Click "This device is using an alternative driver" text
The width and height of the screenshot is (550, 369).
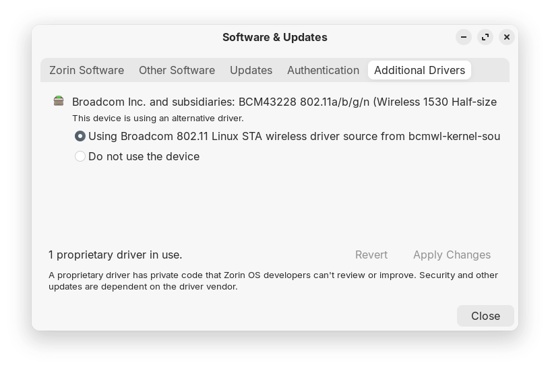[x=158, y=118]
